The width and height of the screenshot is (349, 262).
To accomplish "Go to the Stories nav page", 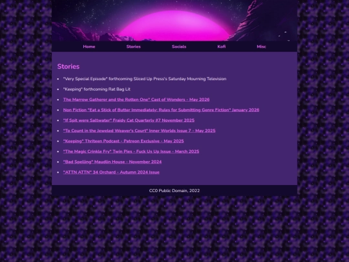I will pyautogui.click(x=133, y=47).
